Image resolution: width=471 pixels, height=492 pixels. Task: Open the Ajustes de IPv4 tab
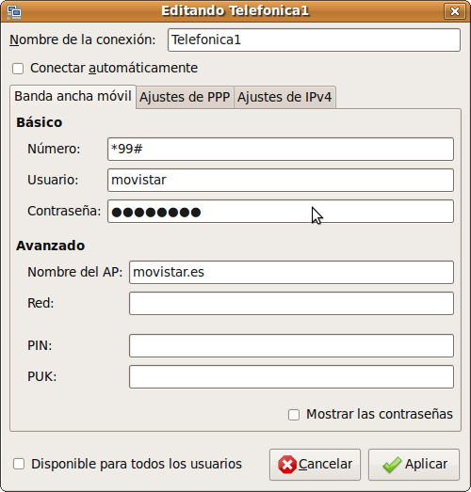284,97
